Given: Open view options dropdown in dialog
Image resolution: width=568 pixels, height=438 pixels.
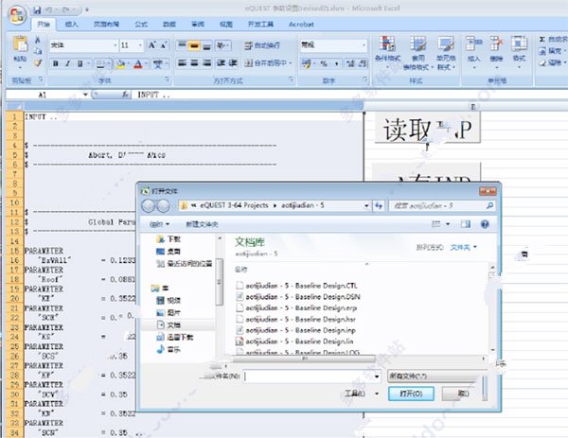Looking at the screenshot, I should coord(448,224).
